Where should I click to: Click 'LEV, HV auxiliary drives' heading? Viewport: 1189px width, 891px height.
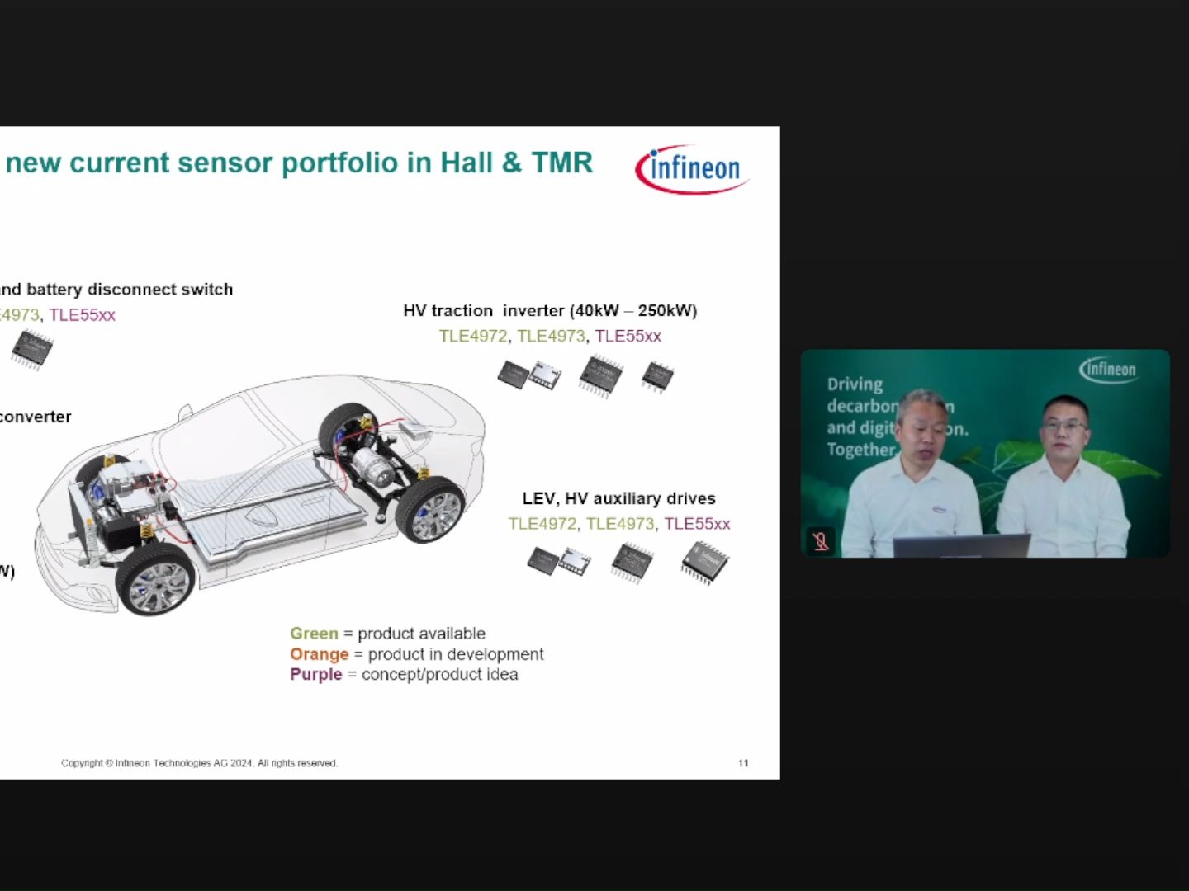pos(618,498)
